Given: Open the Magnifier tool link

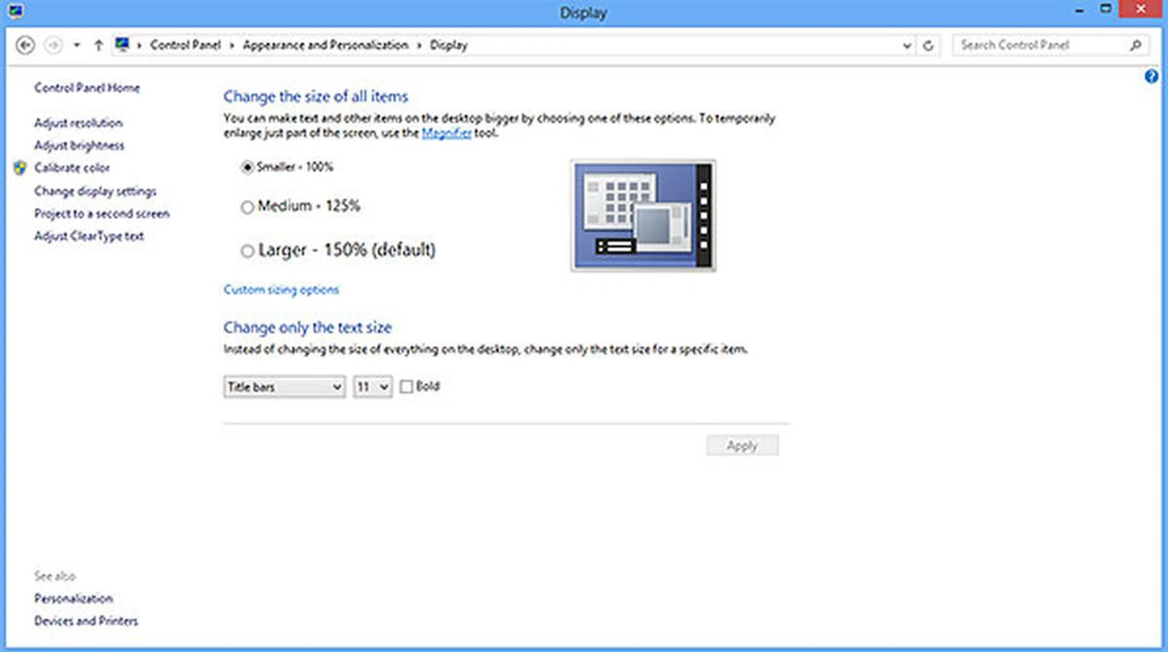Looking at the screenshot, I should click(x=446, y=133).
